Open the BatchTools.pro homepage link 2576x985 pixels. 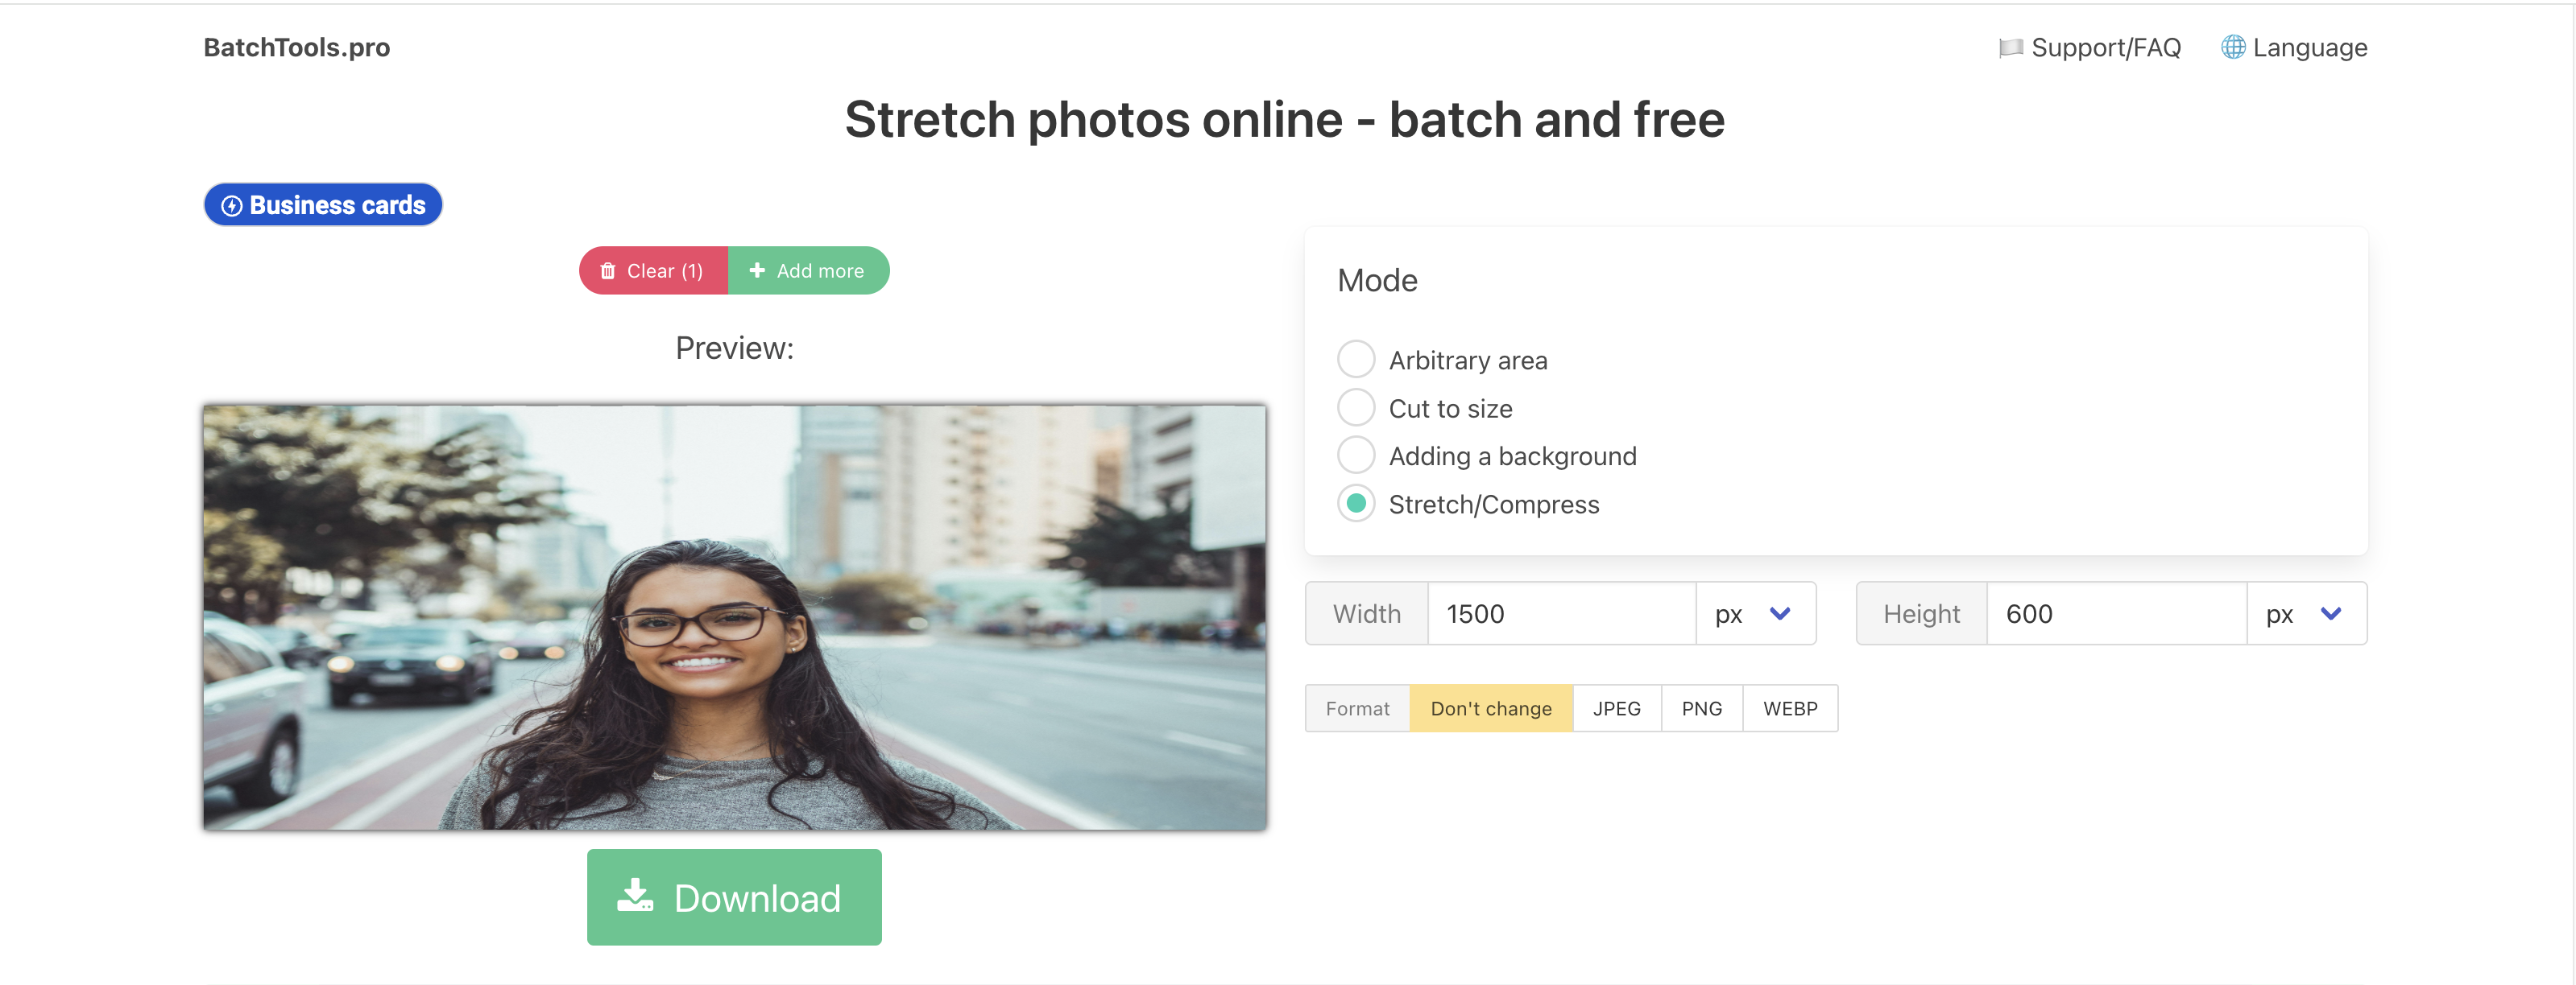click(x=296, y=47)
